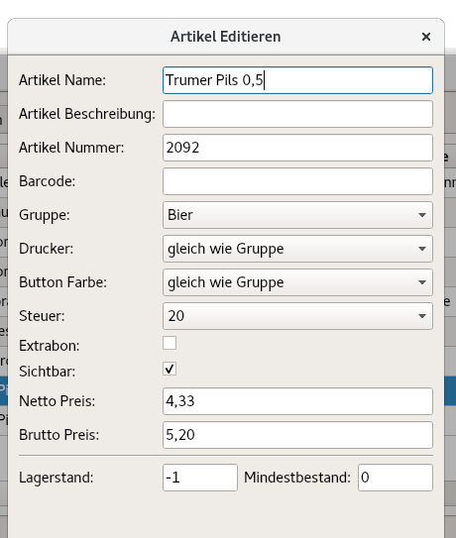Click the Artikel Editieren title bar
456x538 pixels.
pos(226,37)
